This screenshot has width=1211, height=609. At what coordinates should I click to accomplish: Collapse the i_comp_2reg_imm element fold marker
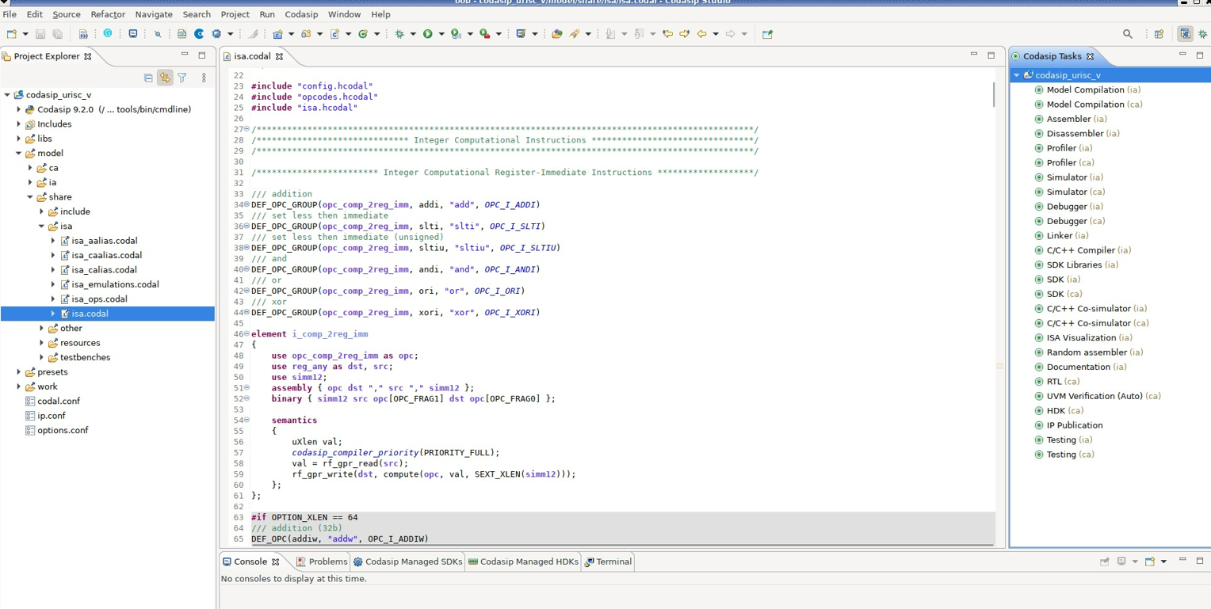(x=246, y=334)
